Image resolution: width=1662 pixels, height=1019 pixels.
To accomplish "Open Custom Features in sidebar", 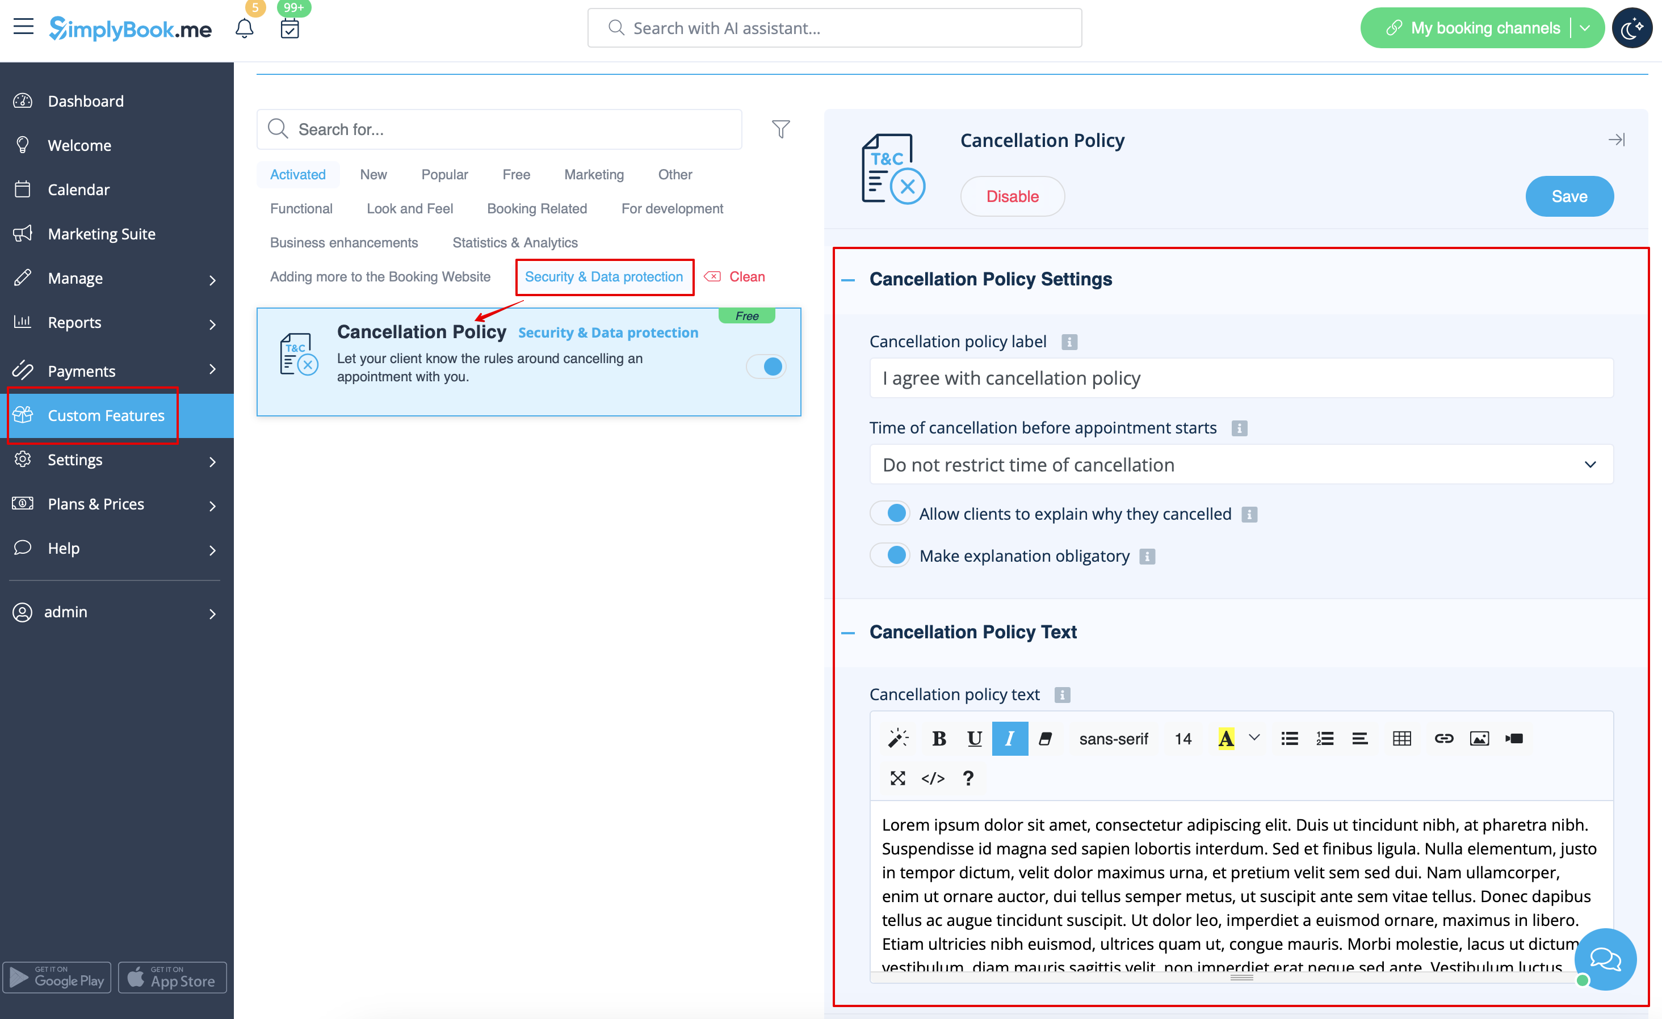I will 117,415.
